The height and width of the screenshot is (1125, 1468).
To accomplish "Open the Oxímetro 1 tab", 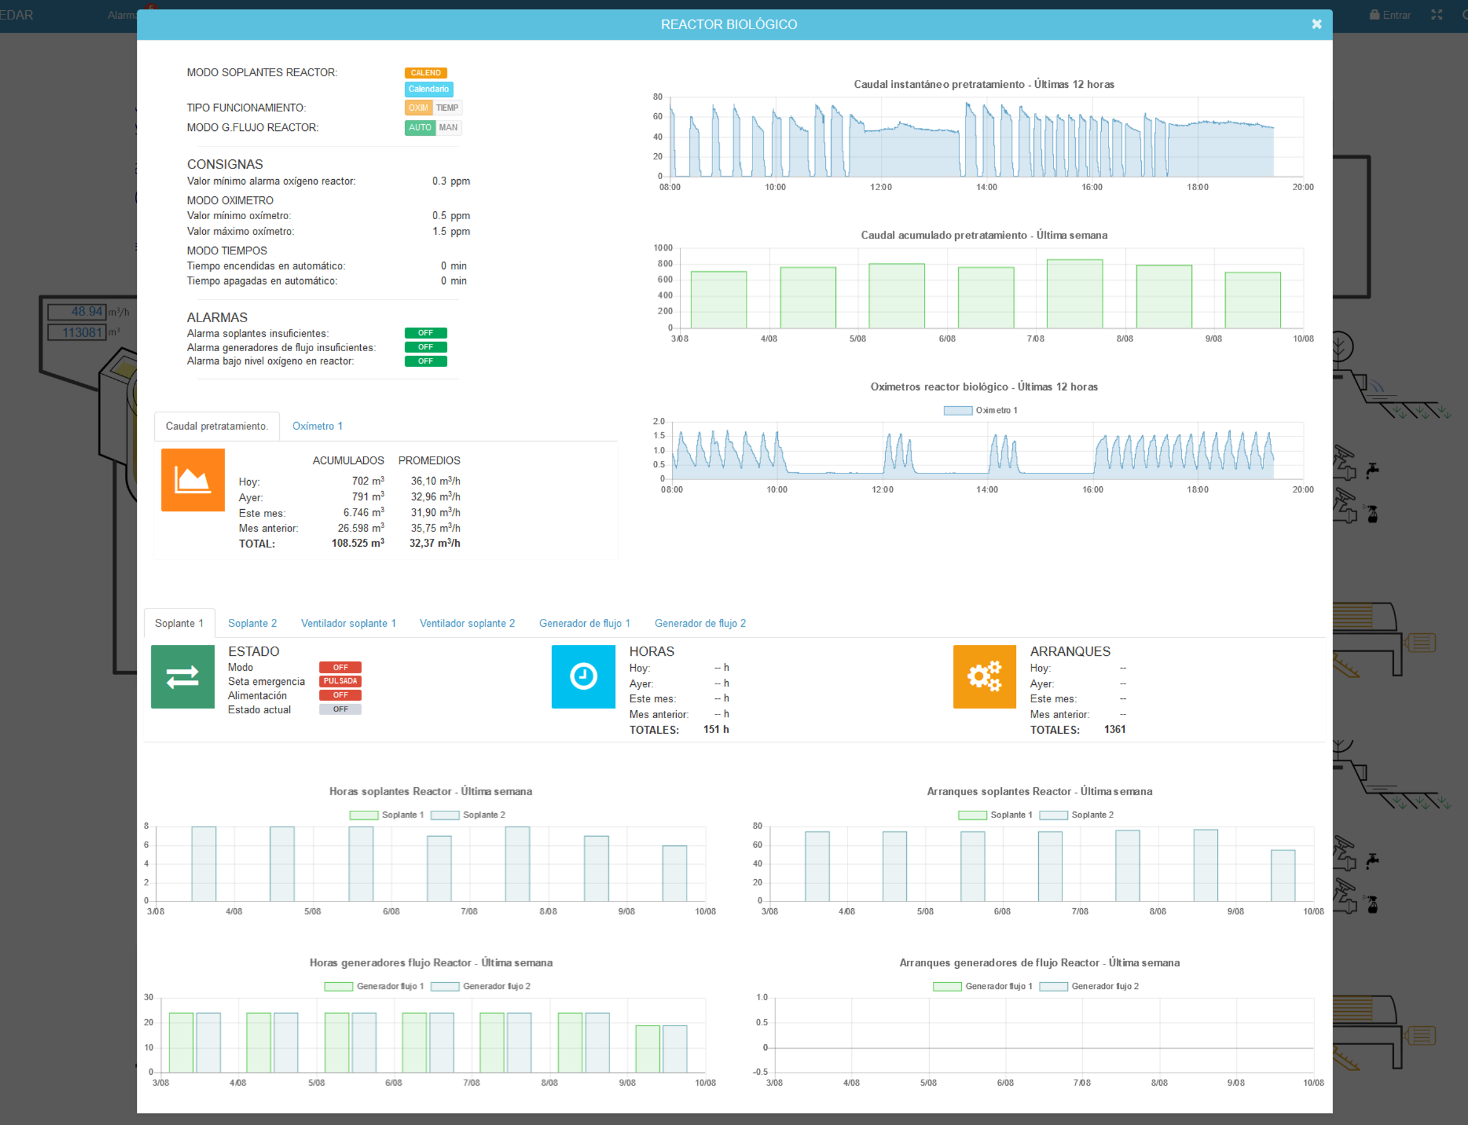I will [x=317, y=426].
